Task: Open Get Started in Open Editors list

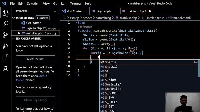Action: pyautogui.click(x=35, y=23)
